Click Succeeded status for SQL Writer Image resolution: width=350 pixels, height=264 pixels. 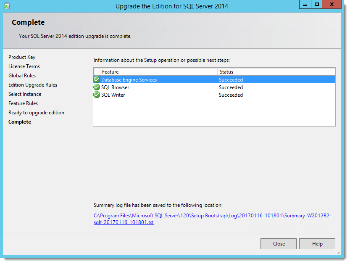[231, 95]
